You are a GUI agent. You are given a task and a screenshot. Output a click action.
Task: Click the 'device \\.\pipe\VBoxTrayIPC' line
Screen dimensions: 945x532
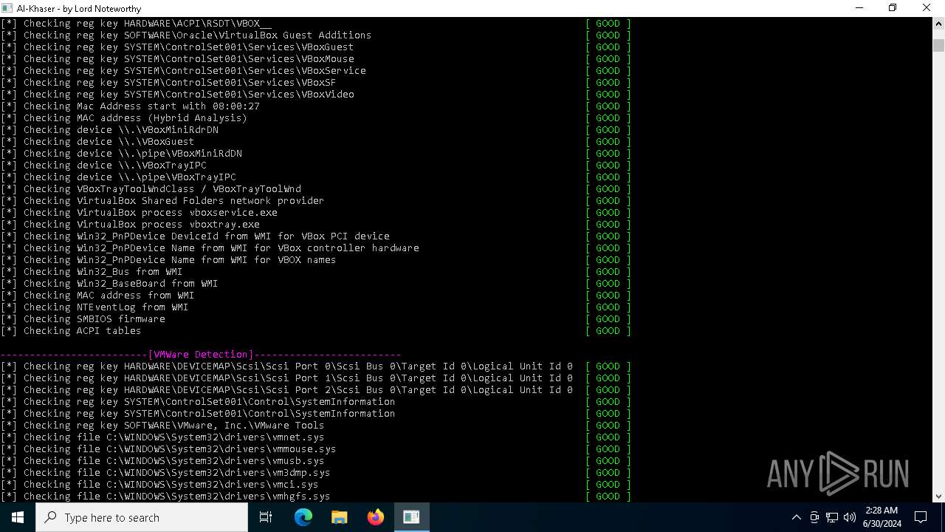pos(118,177)
